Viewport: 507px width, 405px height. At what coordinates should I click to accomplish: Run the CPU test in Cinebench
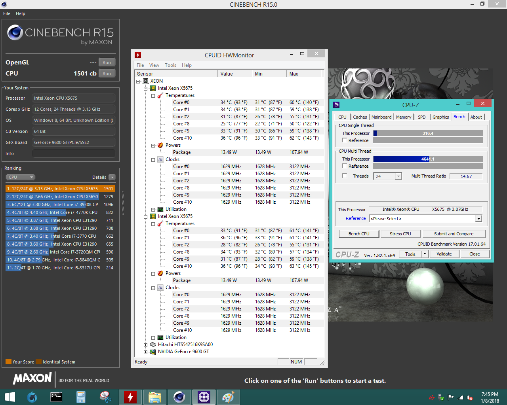click(x=107, y=74)
